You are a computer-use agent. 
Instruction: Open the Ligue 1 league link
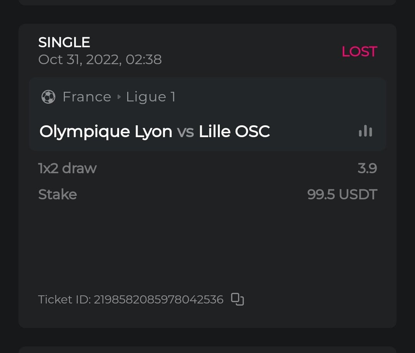tap(151, 97)
